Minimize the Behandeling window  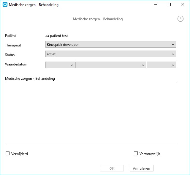tap(156, 5)
